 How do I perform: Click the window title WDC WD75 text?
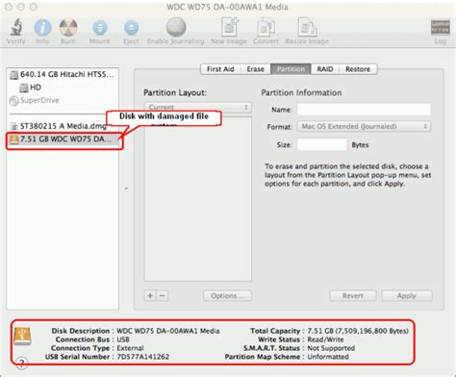(x=227, y=7)
